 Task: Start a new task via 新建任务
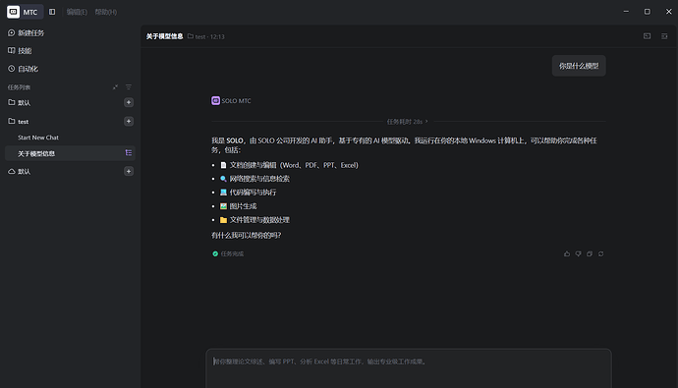pos(26,32)
